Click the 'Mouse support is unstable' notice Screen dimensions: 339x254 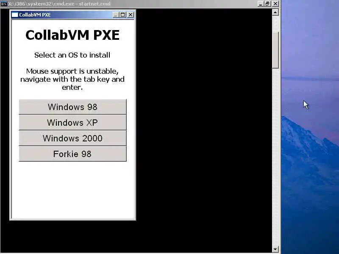click(72, 79)
